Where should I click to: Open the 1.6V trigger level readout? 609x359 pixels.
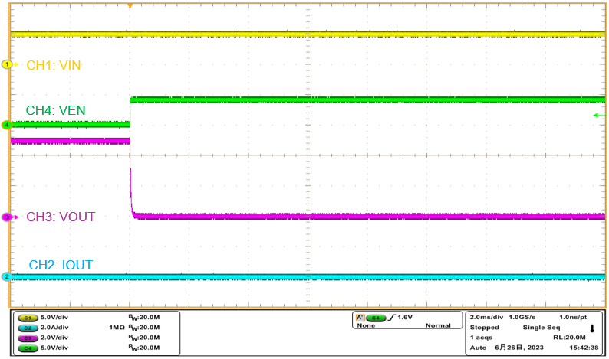(405, 317)
